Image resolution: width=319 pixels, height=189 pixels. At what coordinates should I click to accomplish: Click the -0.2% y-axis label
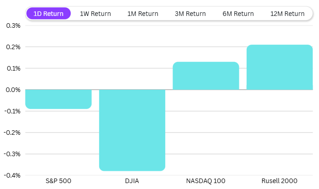(x=12, y=133)
